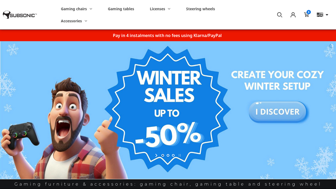Select the second slide dot
The width and height of the screenshot is (336, 189).
tap(168, 155)
